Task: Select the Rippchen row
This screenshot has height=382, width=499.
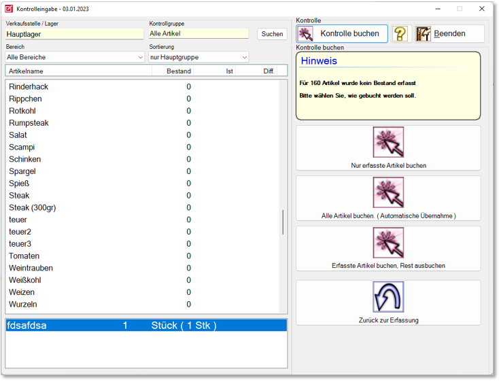Action: coord(142,99)
